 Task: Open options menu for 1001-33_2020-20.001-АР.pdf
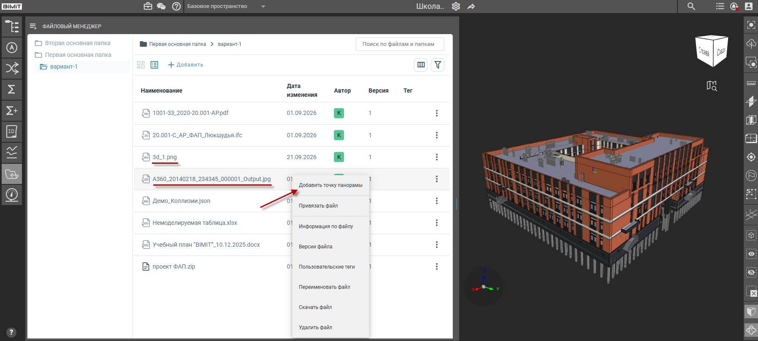click(437, 113)
